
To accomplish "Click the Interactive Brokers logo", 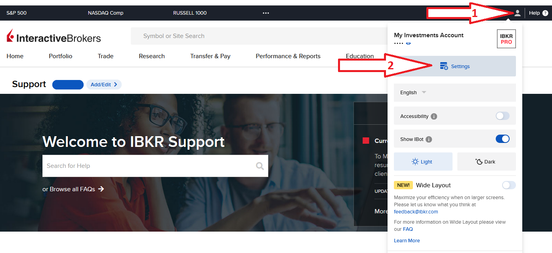I will tap(54, 36).
